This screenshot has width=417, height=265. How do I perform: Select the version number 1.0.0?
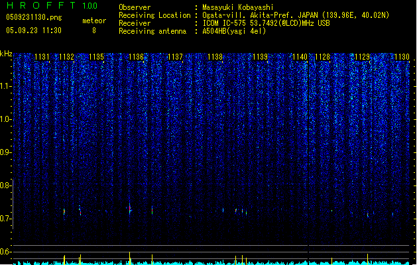click(90, 5)
